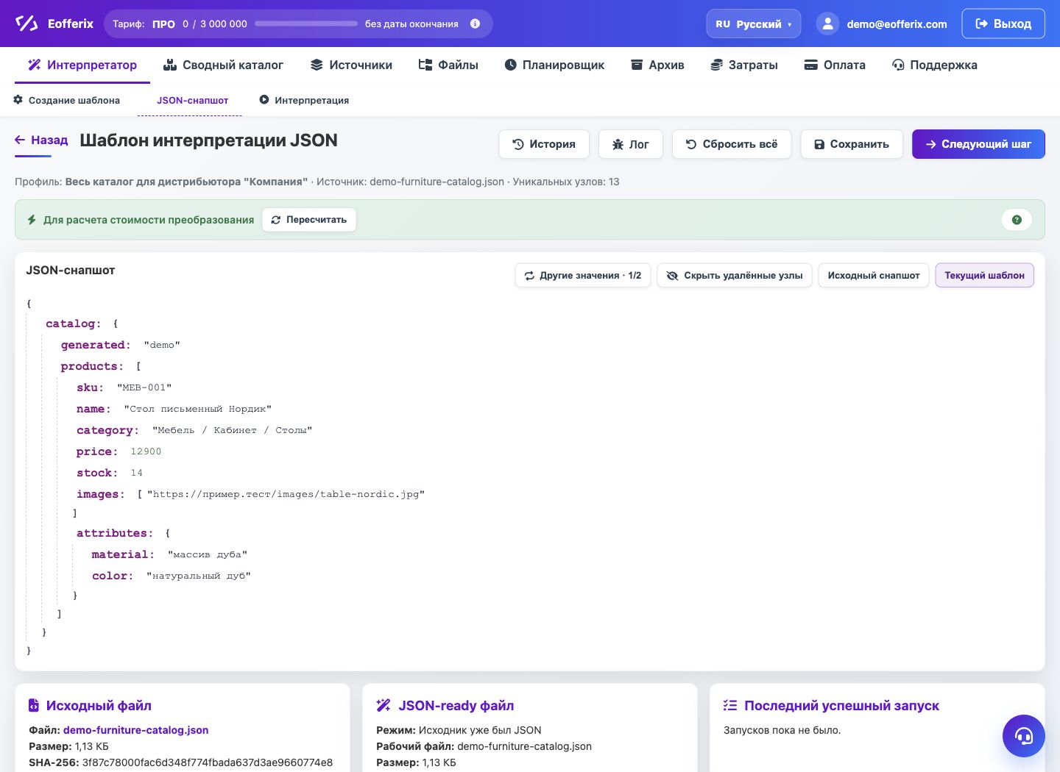This screenshot has height=772, width=1060.
Task: Open the Лог button with bug icon
Action: [x=631, y=144]
